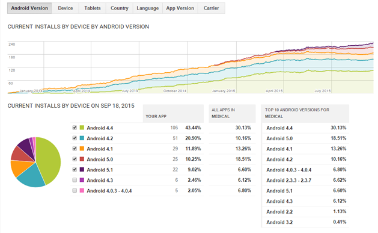Click the red Android 5.0 color swatch
The image size is (378, 233).
point(82,159)
